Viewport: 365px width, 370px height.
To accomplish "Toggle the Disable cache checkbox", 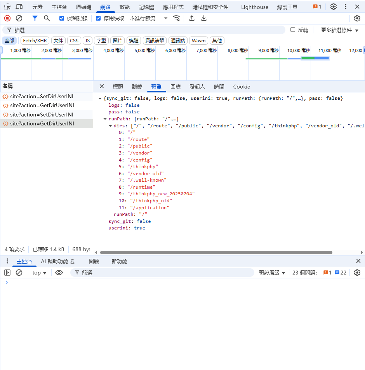I will coord(98,18).
